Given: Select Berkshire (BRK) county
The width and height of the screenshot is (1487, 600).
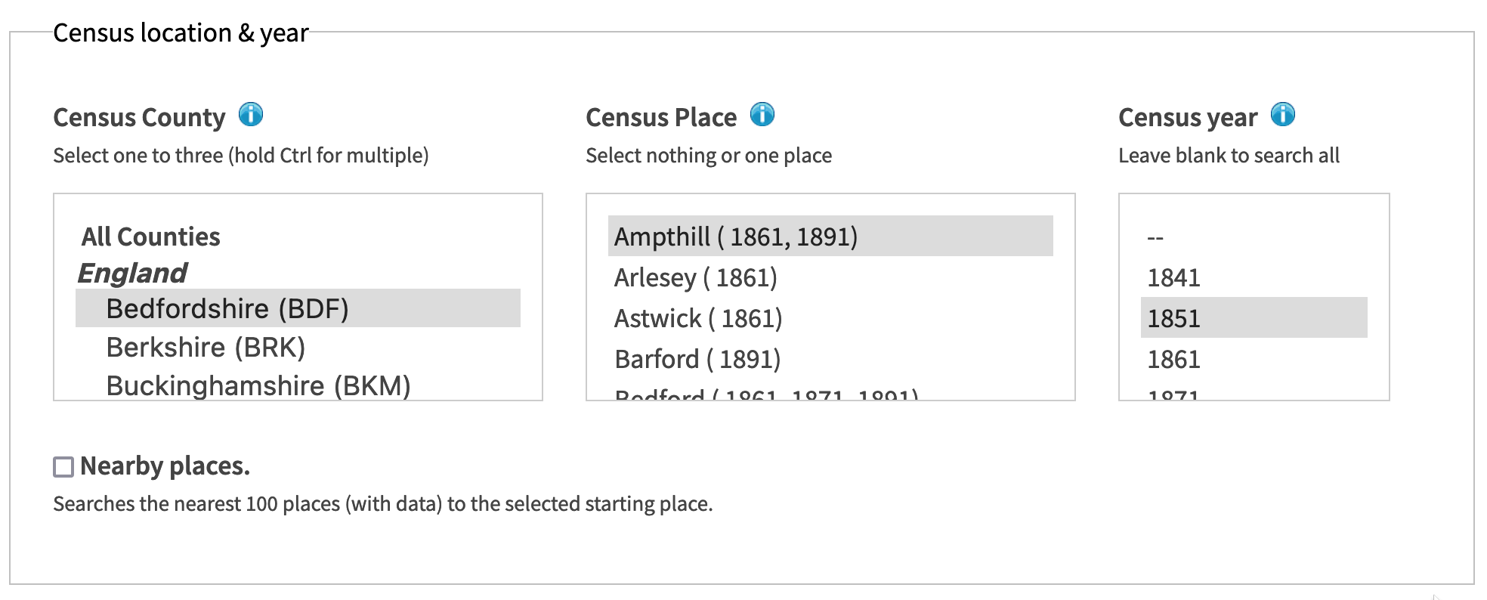Looking at the screenshot, I should tap(206, 347).
